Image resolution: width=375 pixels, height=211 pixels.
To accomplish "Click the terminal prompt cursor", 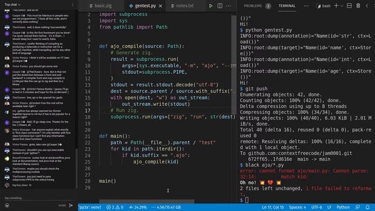I will pos(247,200).
